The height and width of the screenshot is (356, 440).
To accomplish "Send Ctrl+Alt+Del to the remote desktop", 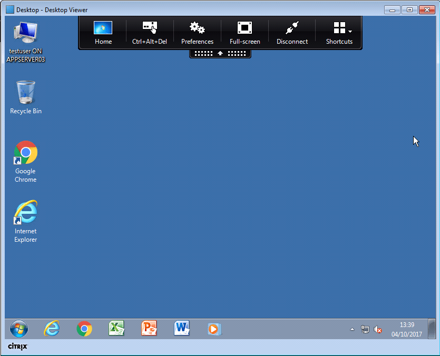I will point(150,33).
